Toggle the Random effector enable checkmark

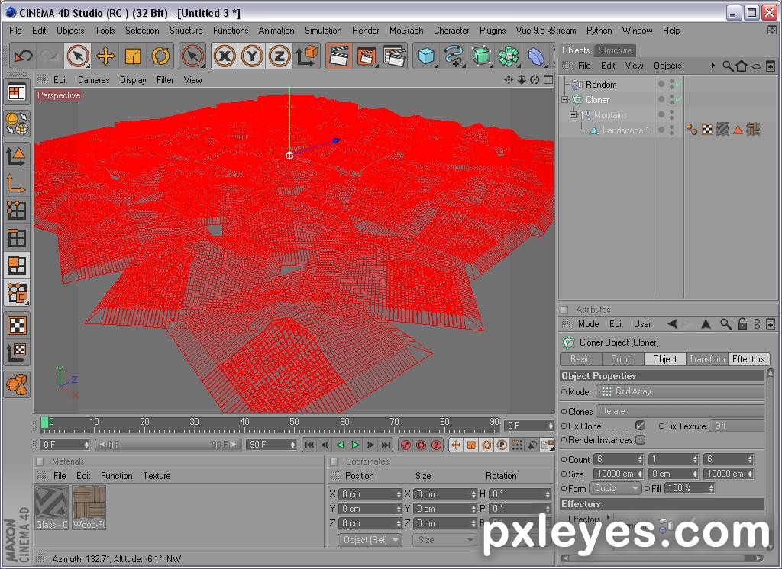(678, 84)
